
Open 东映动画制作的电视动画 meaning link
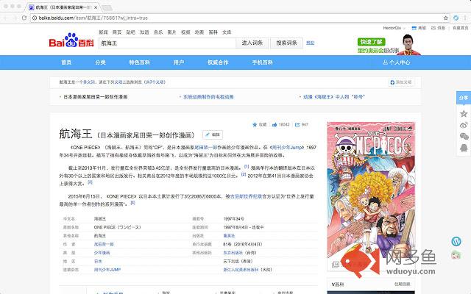click(208, 97)
